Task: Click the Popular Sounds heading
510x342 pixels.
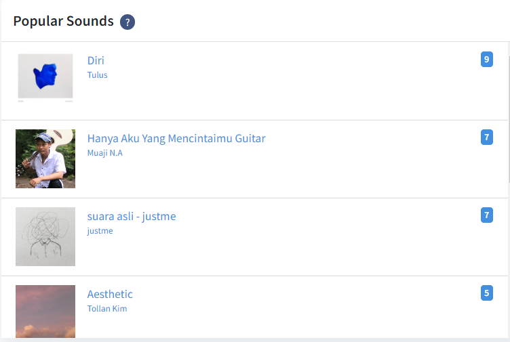Action: pyautogui.click(x=64, y=21)
